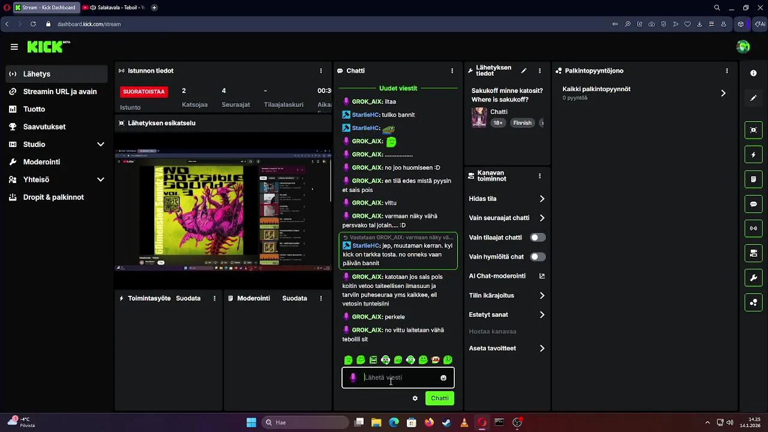Open Aseta tavoitteet settings
This screenshot has height=432, width=768.
click(507, 348)
